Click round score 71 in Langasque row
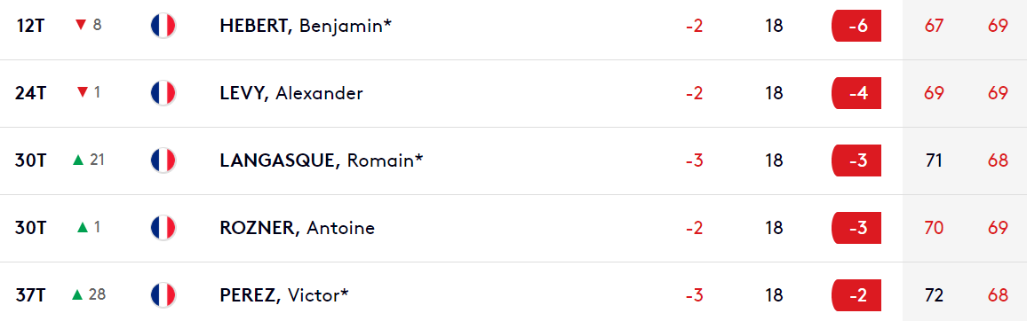Viewport: 1027px width, 321px height. (x=934, y=160)
